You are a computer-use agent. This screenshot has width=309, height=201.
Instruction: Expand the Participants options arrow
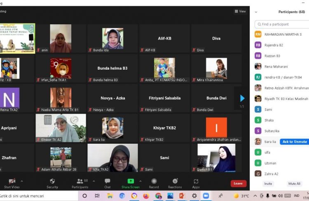pos(94,181)
